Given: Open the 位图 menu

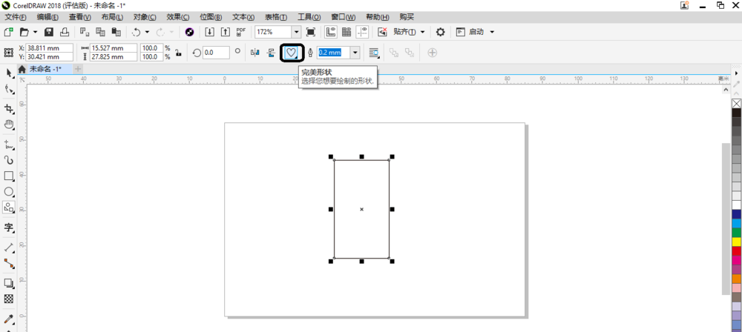Looking at the screenshot, I should pyautogui.click(x=211, y=17).
